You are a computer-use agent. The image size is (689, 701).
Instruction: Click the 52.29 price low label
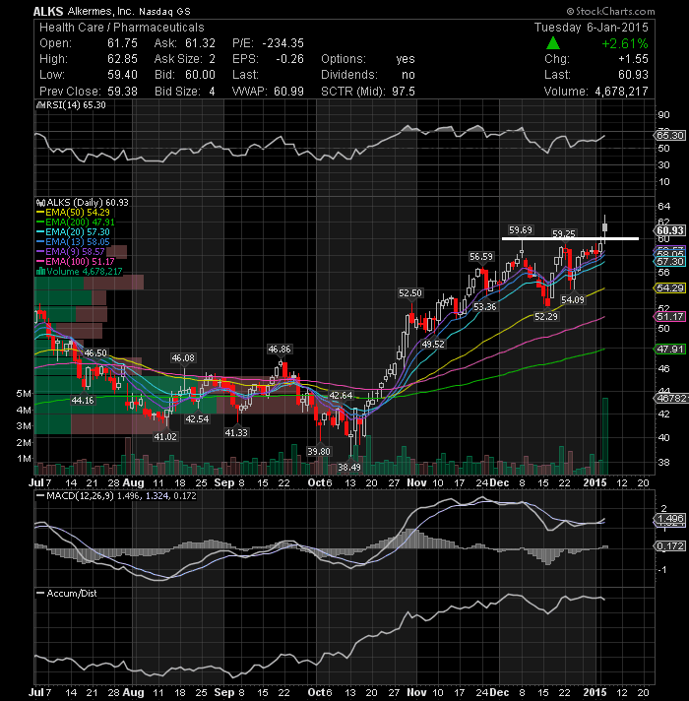point(546,316)
